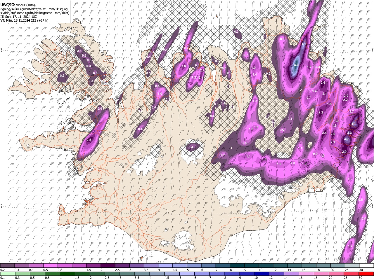This screenshot has height=280, width=374.
Task: Click the 0.2 label in the upper legend
Action: tap(2, 270)
